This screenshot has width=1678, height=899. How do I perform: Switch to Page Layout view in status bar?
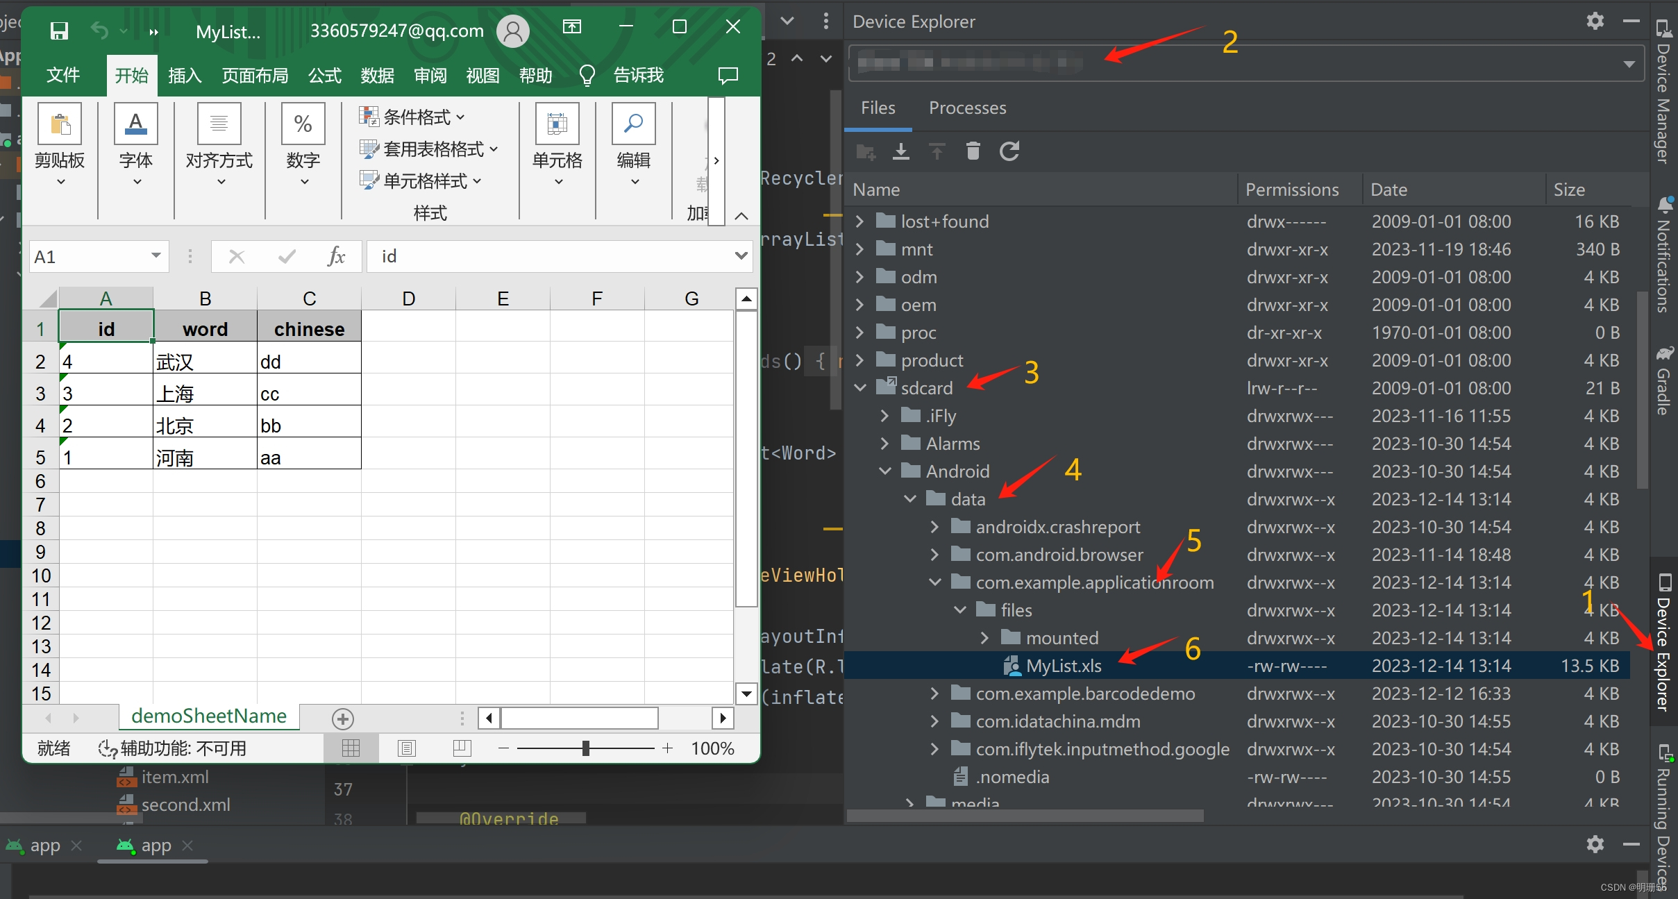(406, 748)
